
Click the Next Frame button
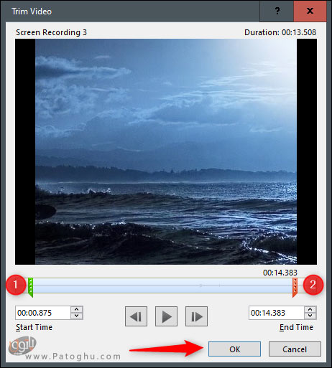(x=196, y=316)
